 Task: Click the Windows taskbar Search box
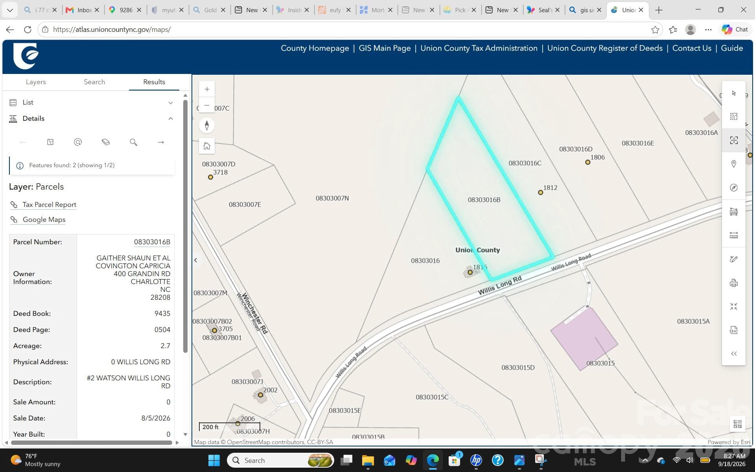(x=281, y=460)
